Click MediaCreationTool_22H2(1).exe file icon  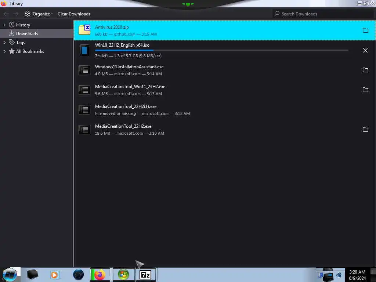tap(84, 110)
